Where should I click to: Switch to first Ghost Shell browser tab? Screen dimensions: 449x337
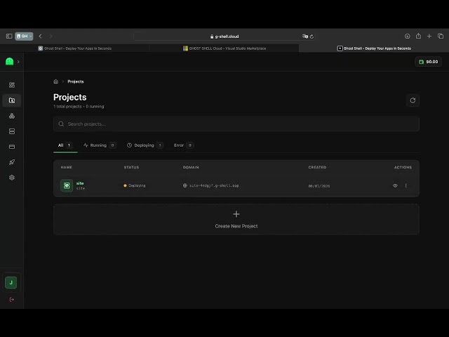[x=75, y=48]
